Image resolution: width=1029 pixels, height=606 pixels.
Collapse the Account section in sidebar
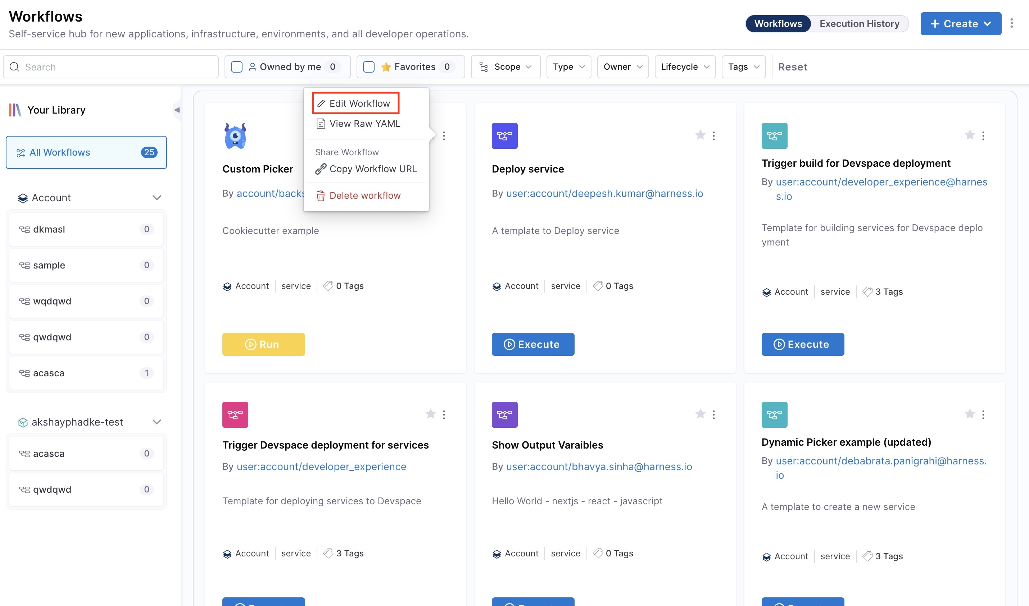pyautogui.click(x=157, y=198)
